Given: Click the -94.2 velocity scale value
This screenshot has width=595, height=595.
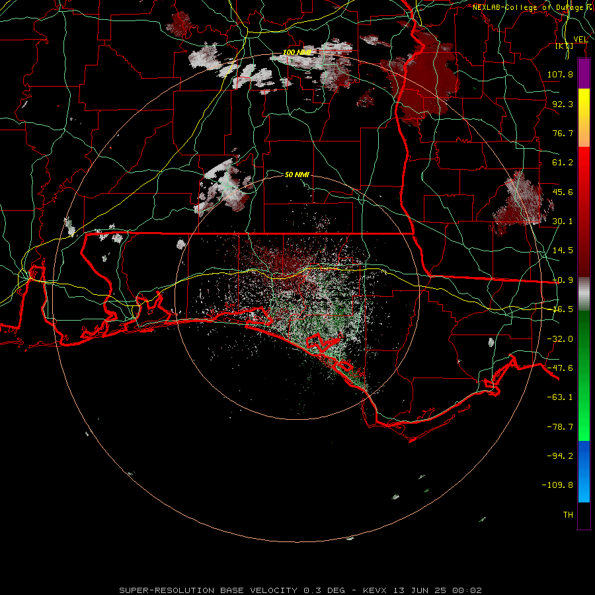Looking at the screenshot, I should pos(560,456).
